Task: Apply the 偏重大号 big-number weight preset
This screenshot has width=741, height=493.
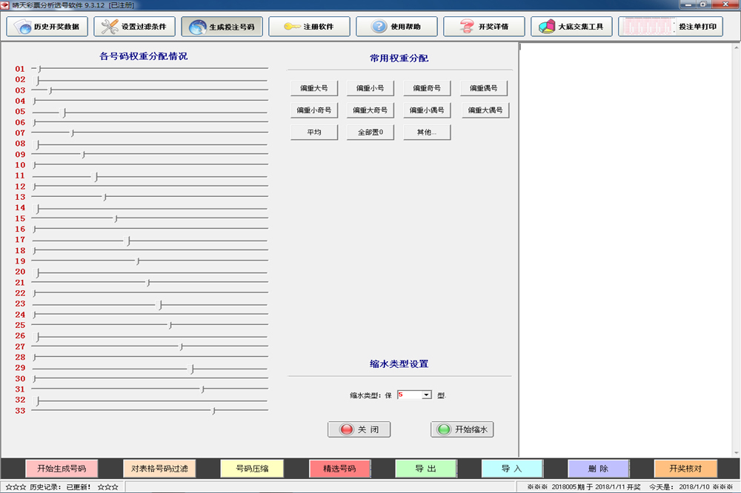Action: pos(314,87)
